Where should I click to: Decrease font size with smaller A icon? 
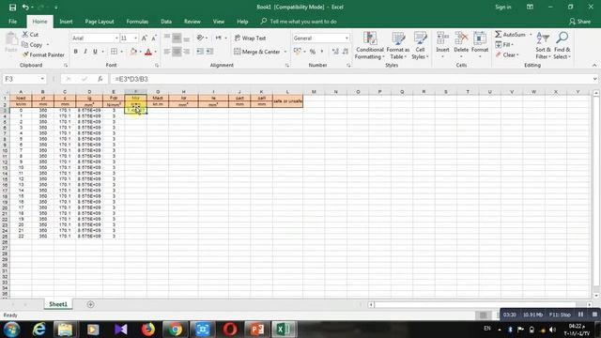[154, 38]
